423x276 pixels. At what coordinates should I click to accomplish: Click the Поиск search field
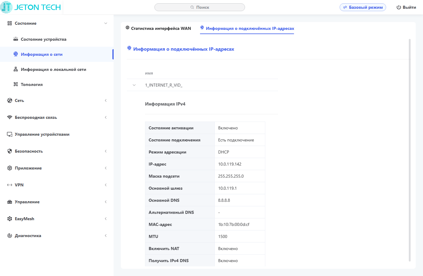[x=200, y=7]
